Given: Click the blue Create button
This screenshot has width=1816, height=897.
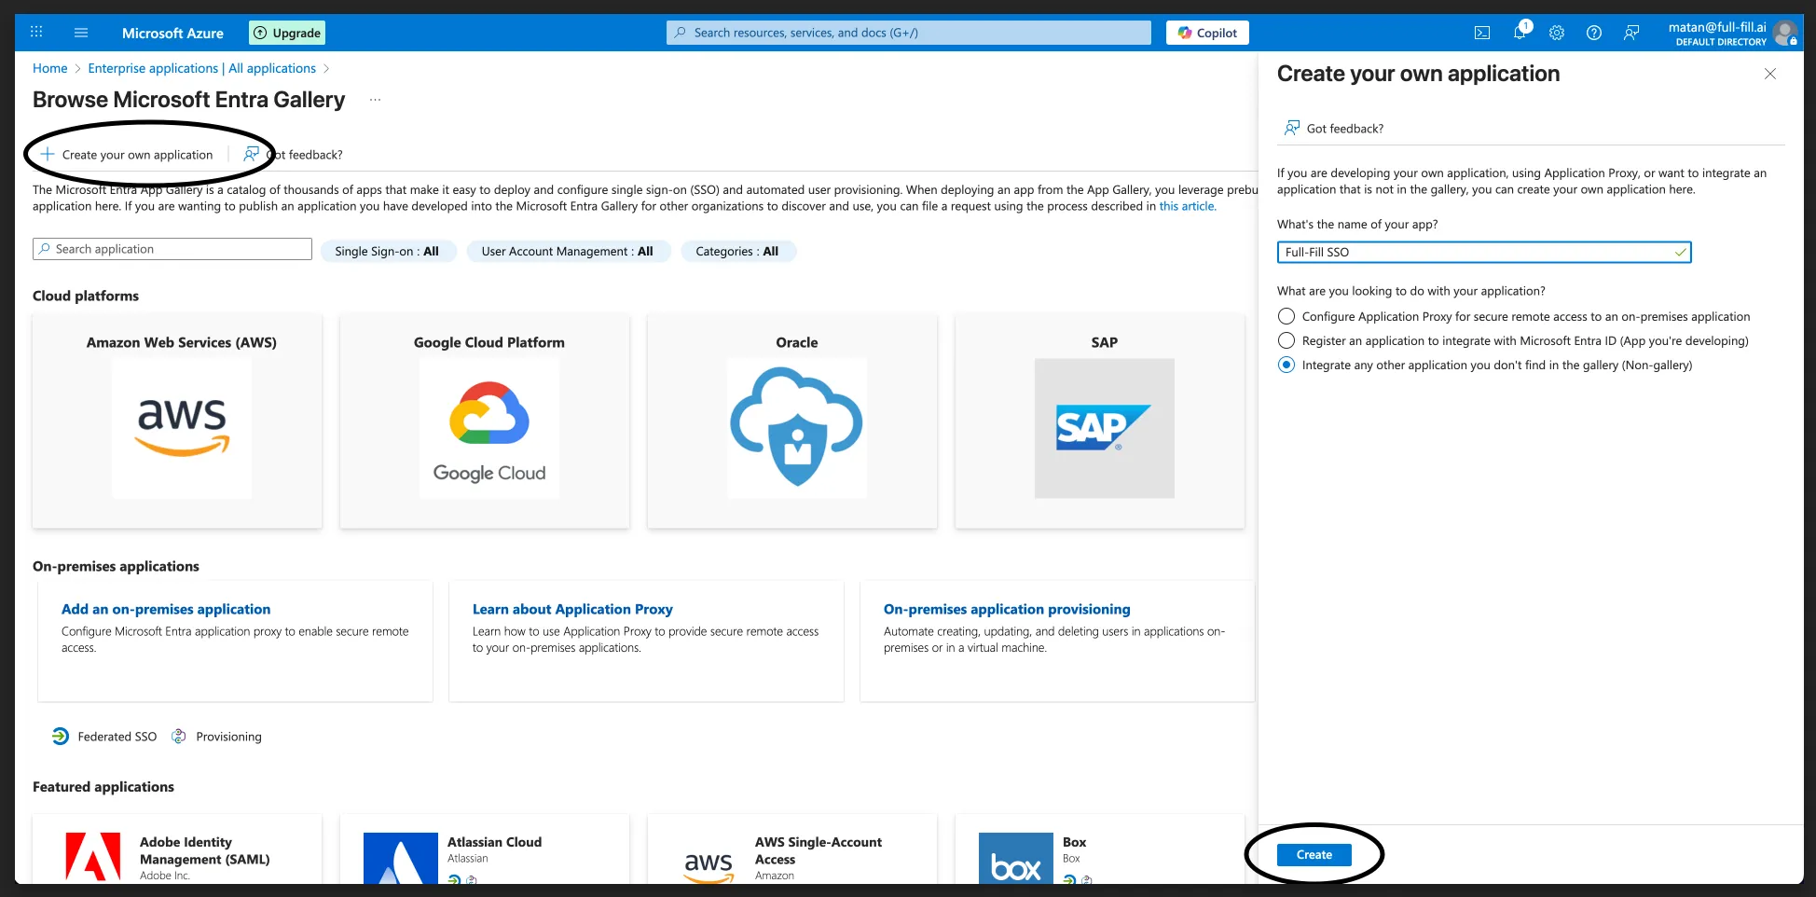Looking at the screenshot, I should [x=1314, y=854].
